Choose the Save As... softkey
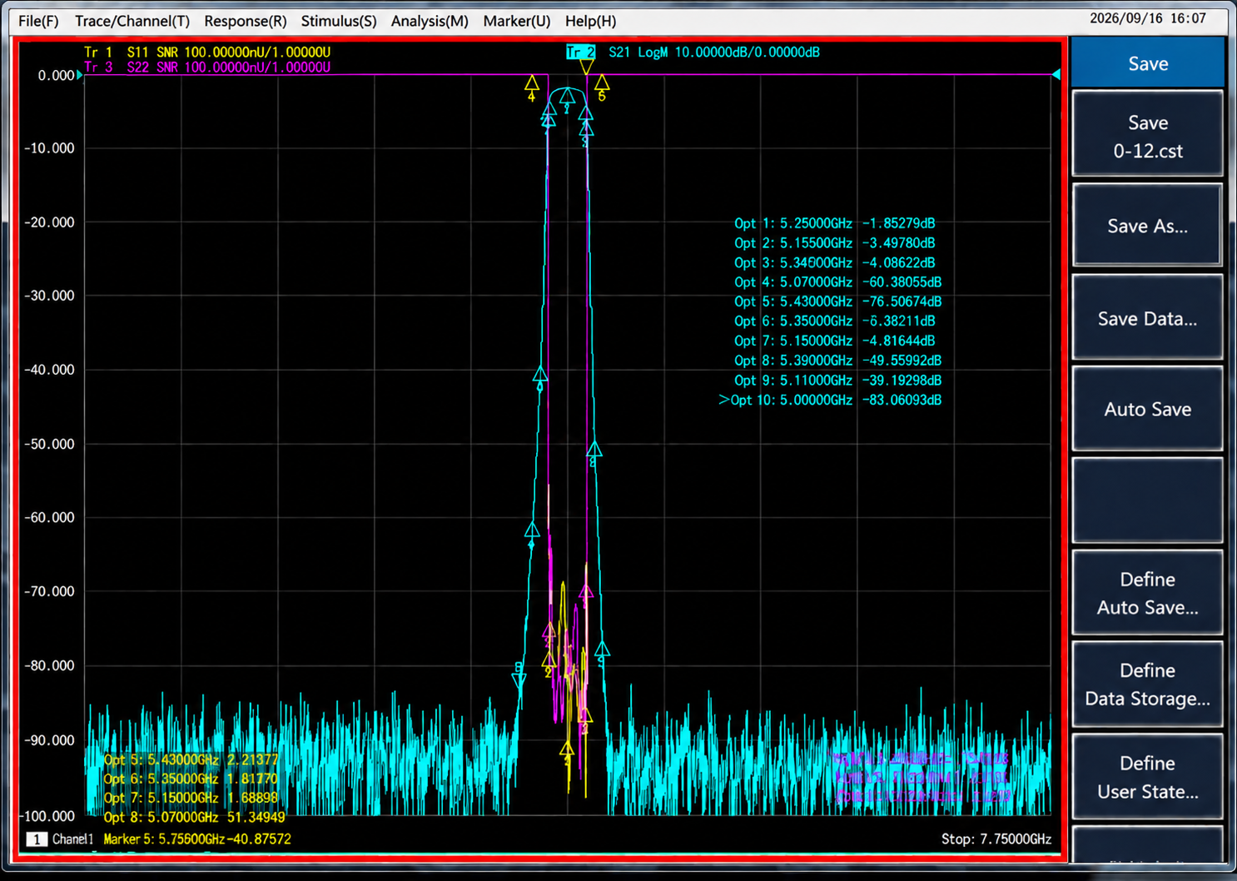The image size is (1237, 881). (1148, 226)
